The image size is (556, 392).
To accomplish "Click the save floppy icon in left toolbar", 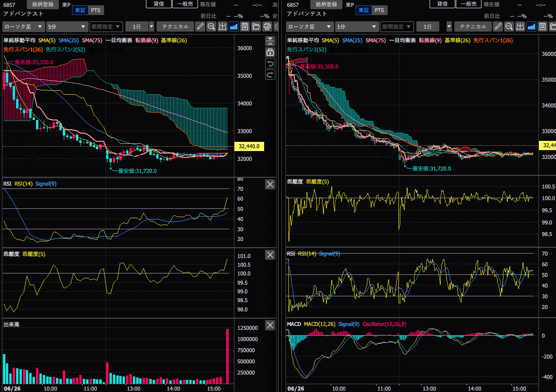I will click(x=245, y=27).
